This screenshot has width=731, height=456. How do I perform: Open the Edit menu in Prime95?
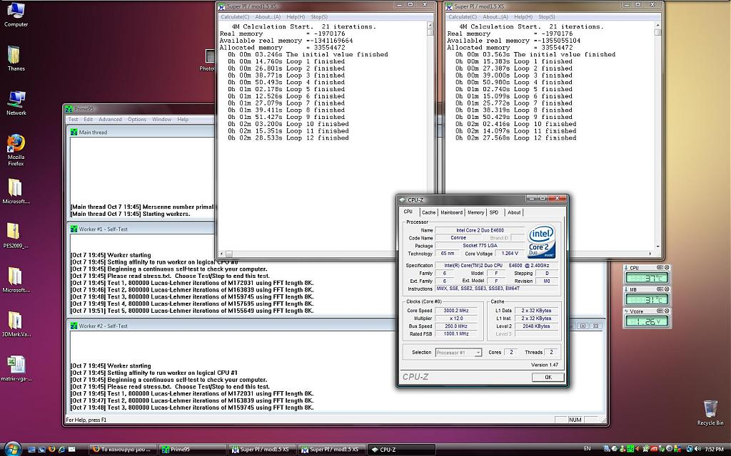88,120
